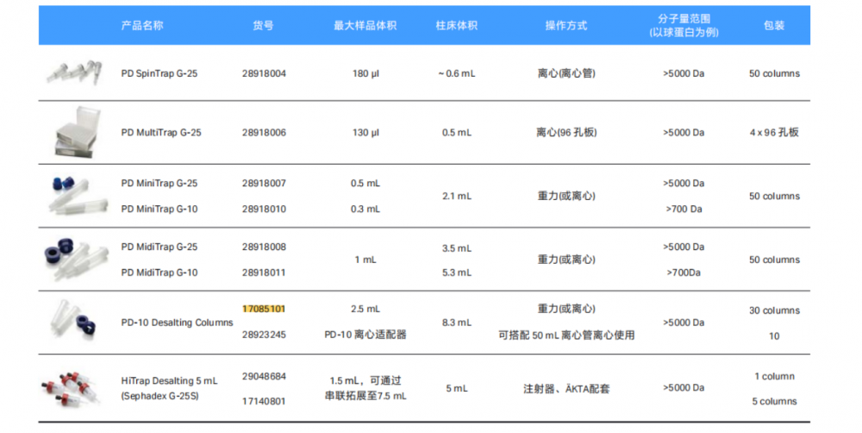Select the 最大样品体积 column header
This screenshot has height=433, width=862.
click(365, 26)
